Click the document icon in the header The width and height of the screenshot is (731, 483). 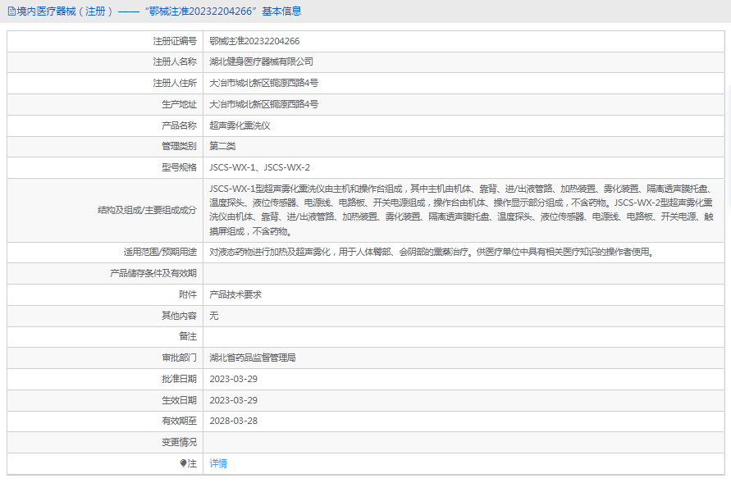click(x=11, y=11)
